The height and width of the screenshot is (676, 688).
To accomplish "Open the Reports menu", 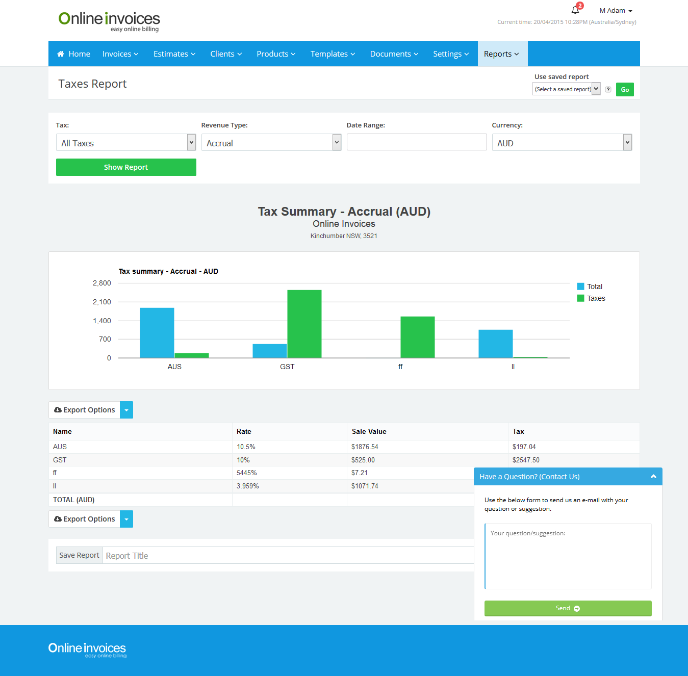I will [x=502, y=54].
